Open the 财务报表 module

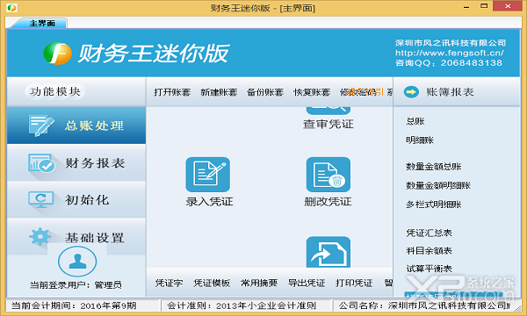pyautogui.click(x=76, y=163)
